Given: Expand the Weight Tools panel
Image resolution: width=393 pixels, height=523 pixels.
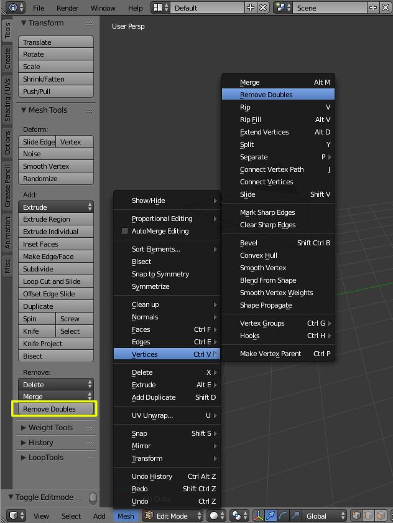Looking at the screenshot, I should tap(23, 428).
